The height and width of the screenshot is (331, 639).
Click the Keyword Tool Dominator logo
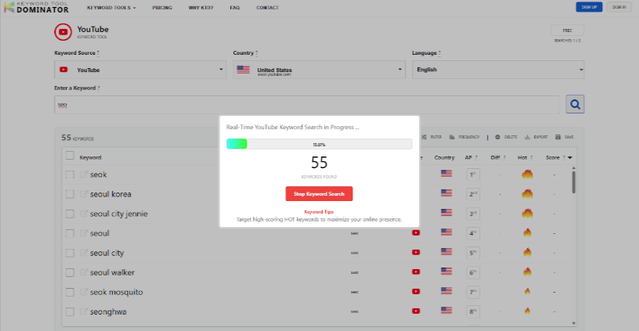pyautogui.click(x=36, y=7)
